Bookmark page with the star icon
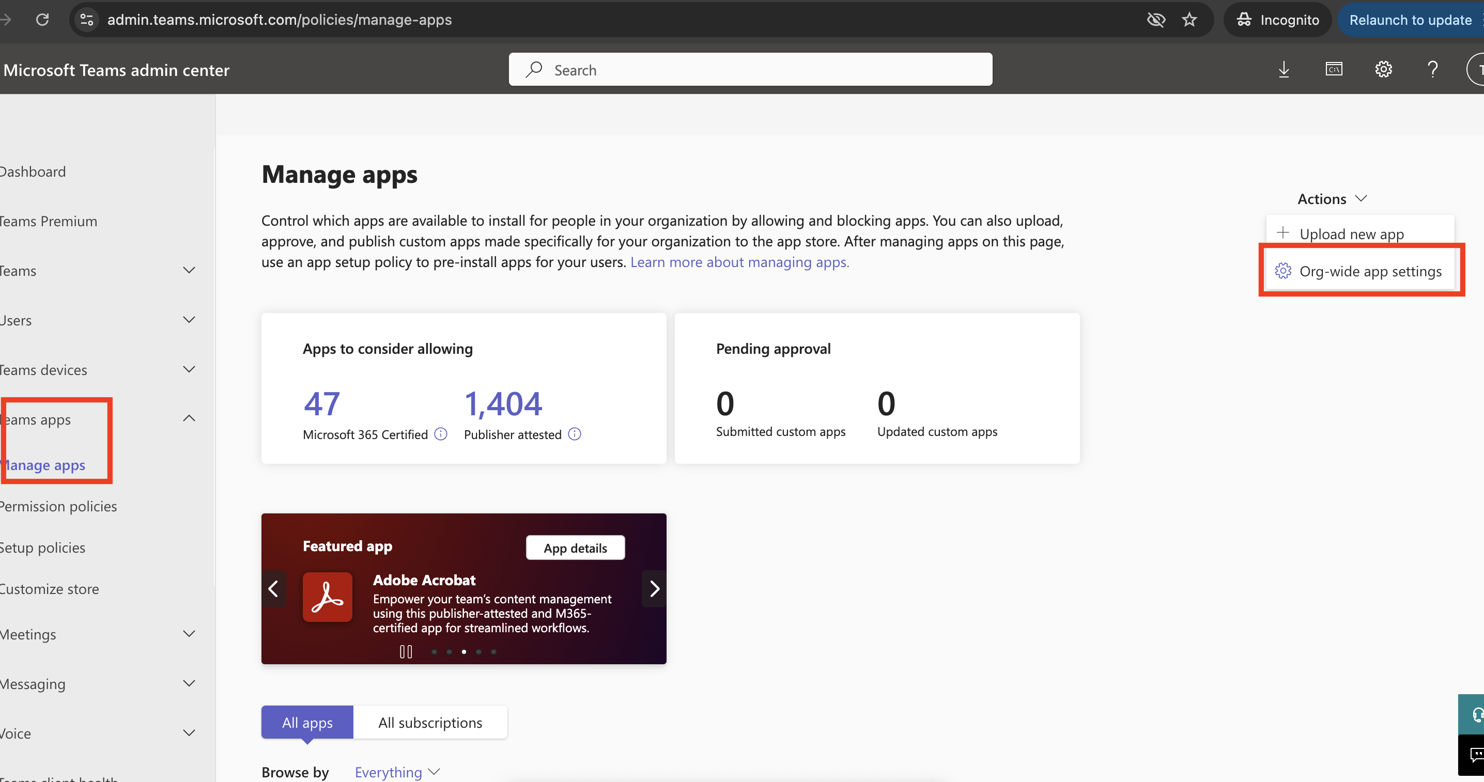Image resolution: width=1484 pixels, height=782 pixels. pyautogui.click(x=1189, y=20)
